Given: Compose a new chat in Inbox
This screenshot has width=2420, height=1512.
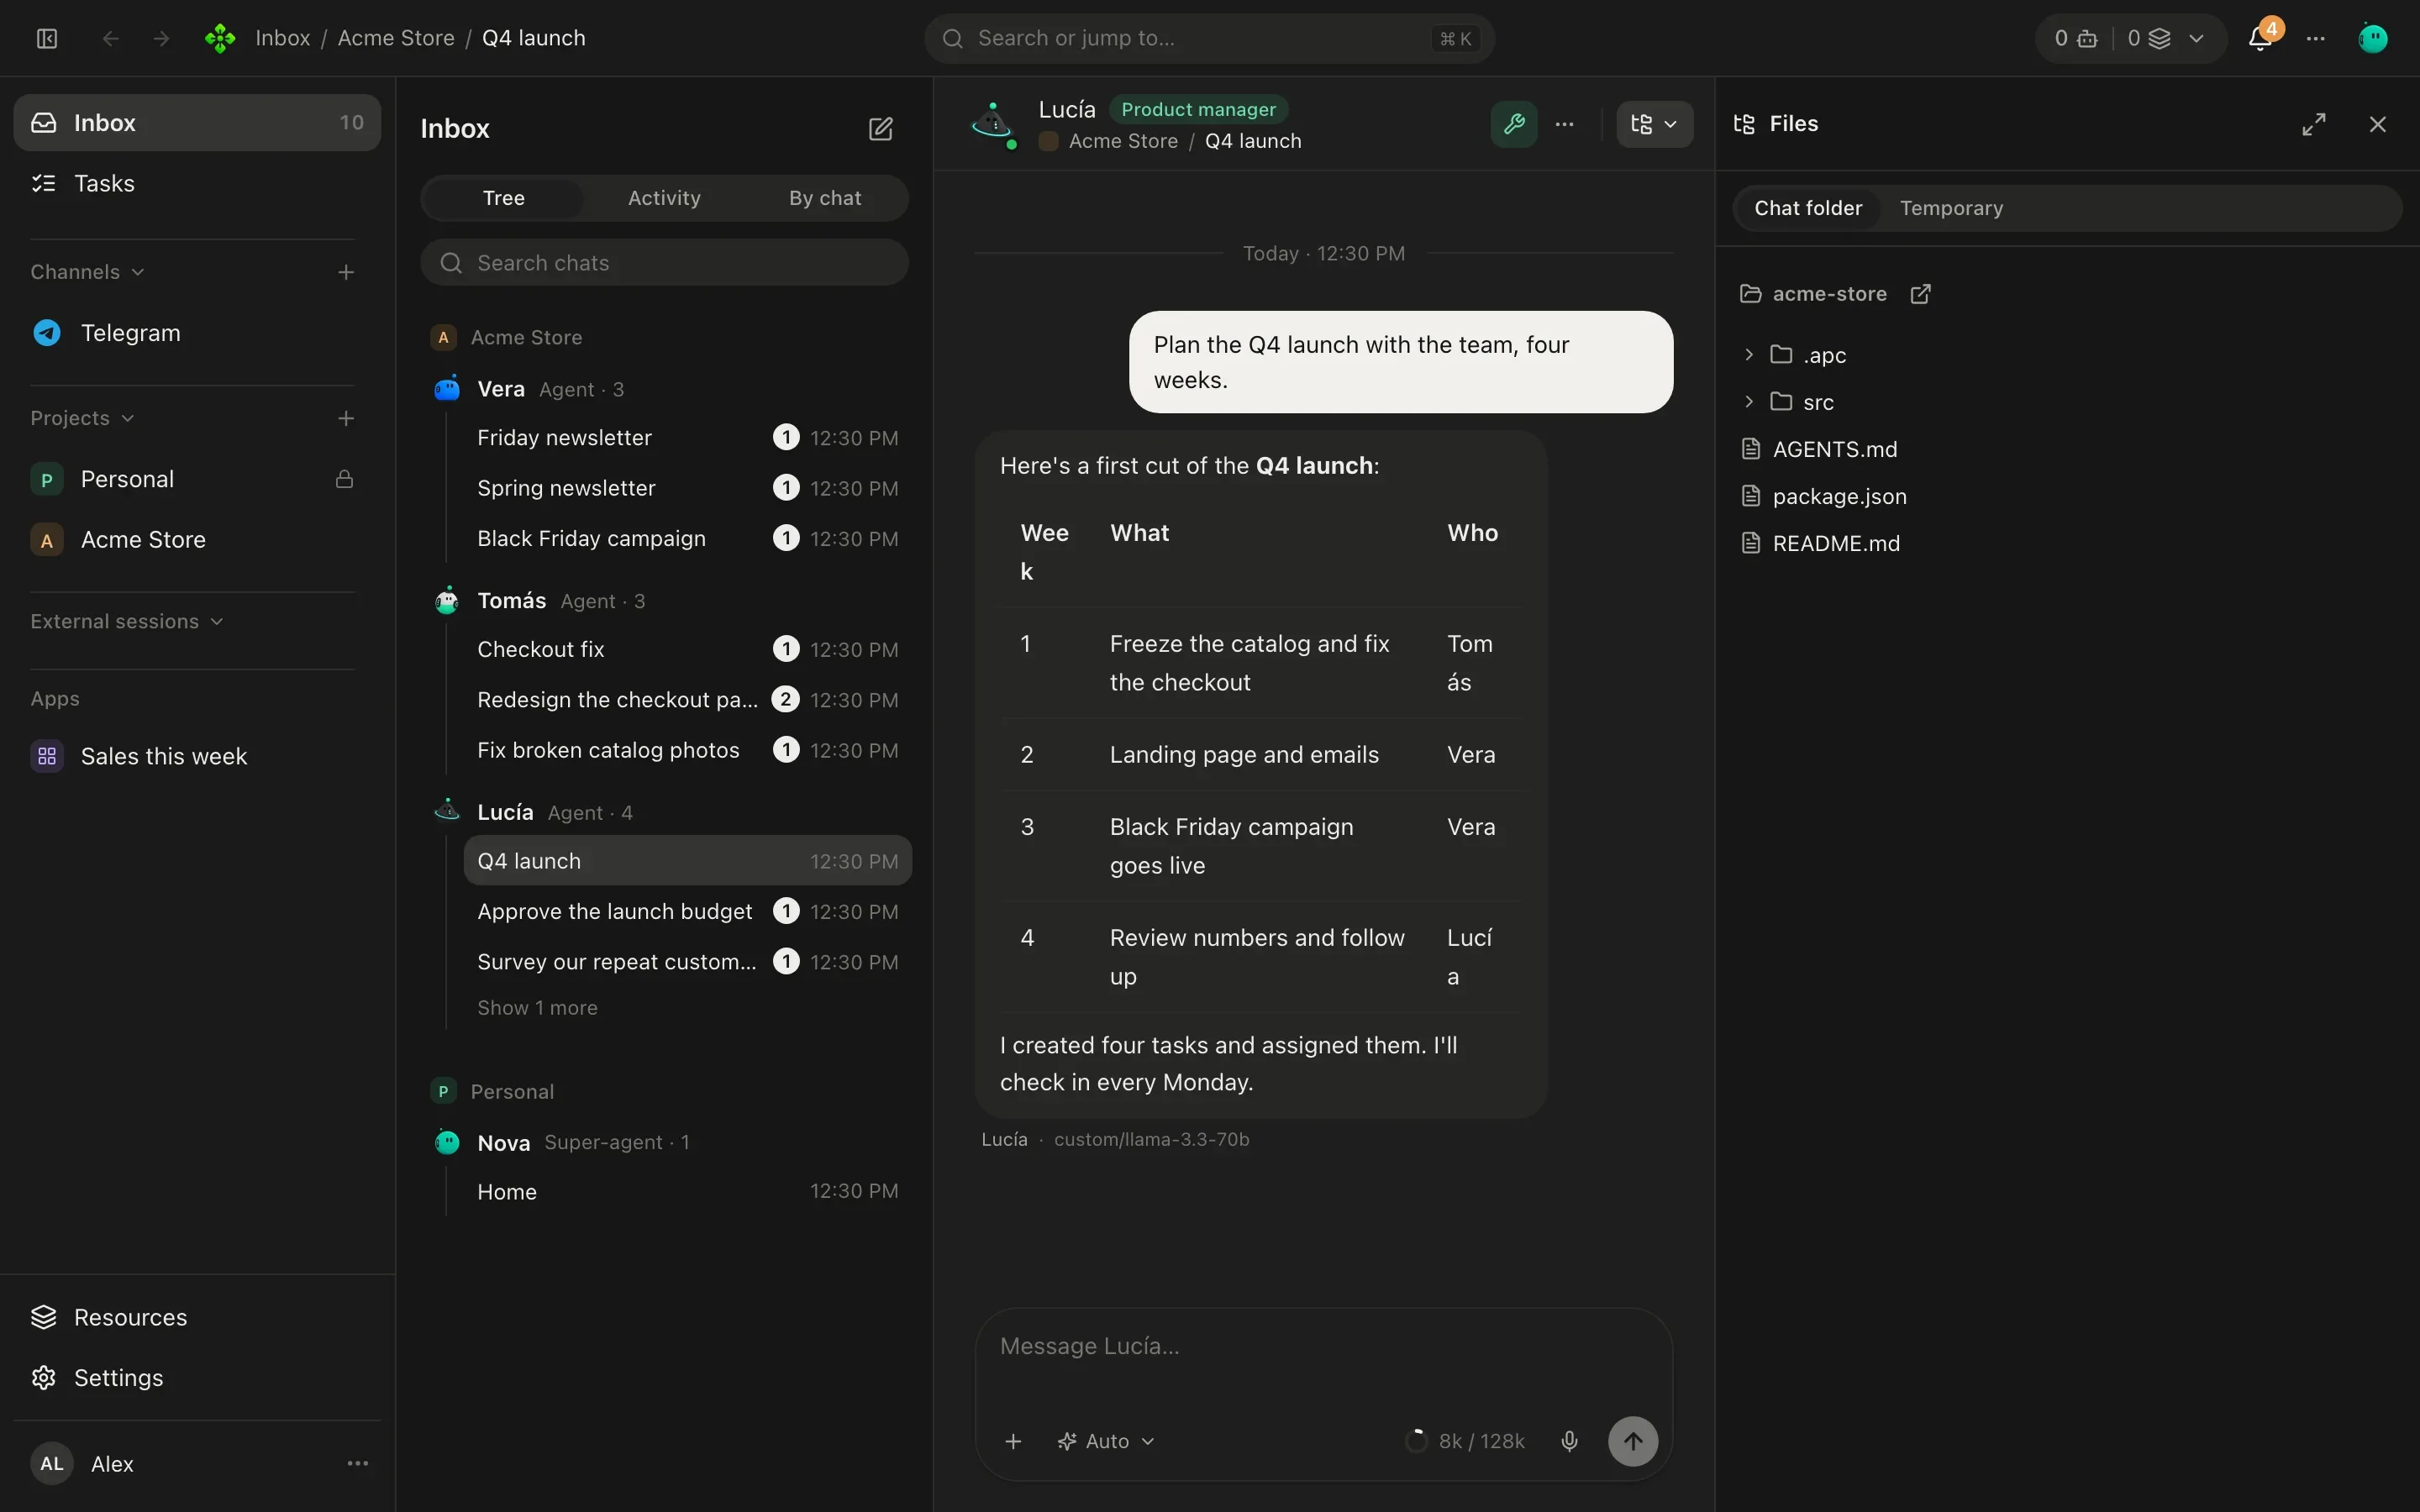Looking at the screenshot, I should (880, 128).
